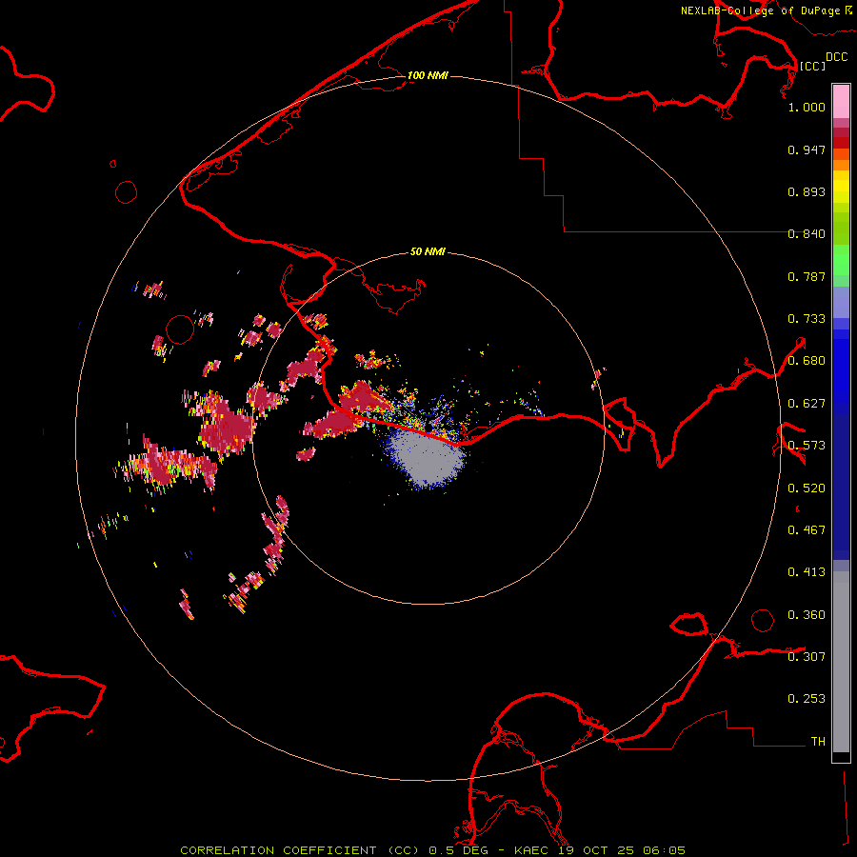
Task: Click the TH threshold label
Action: [818, 742]
